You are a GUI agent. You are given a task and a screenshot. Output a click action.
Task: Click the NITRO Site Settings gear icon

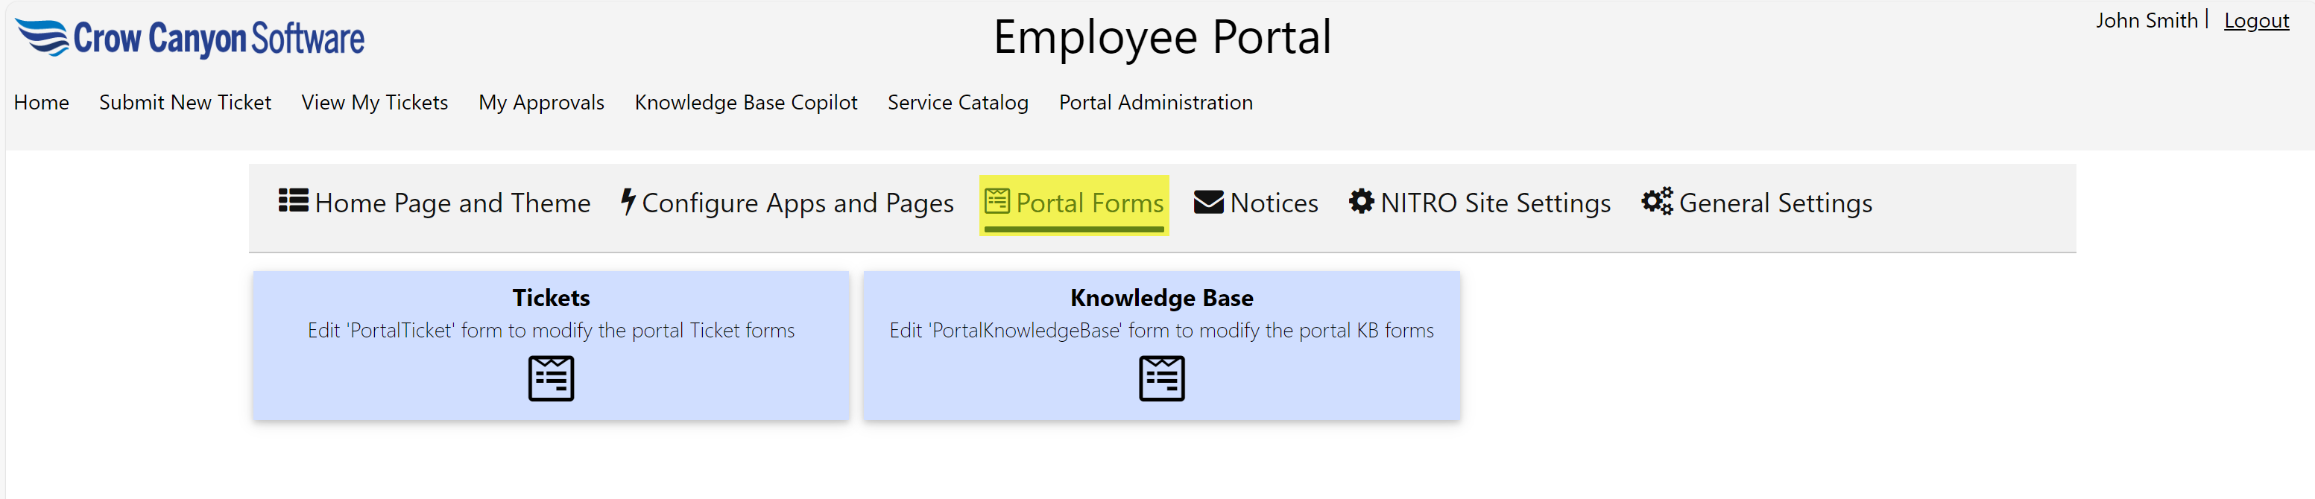coord(1362,201)
